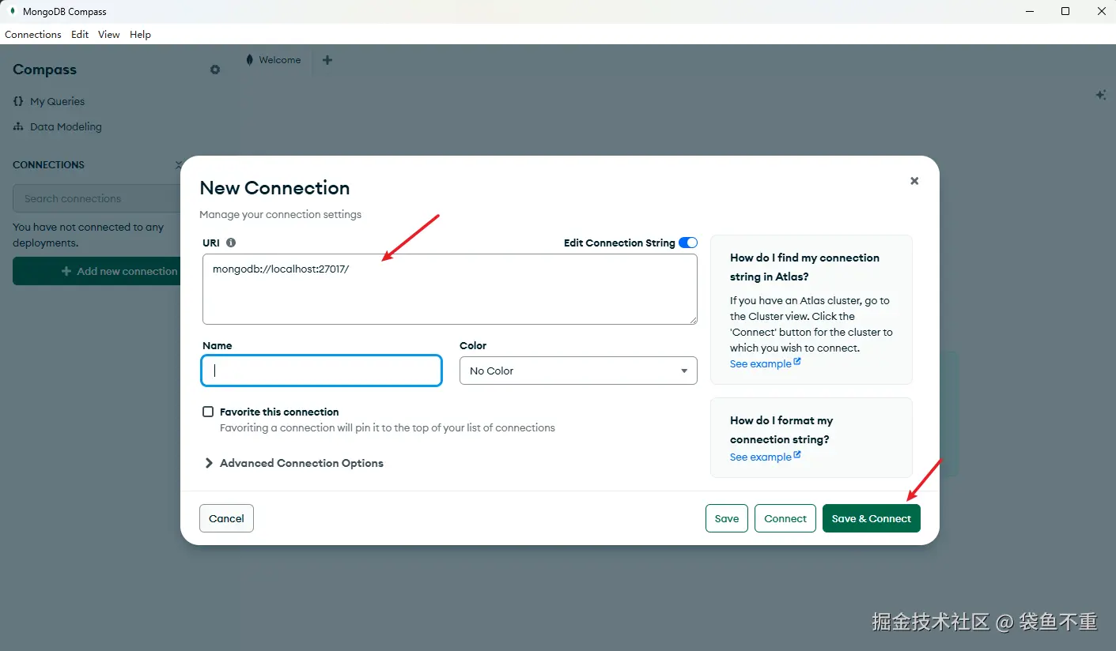Click the 'How do I format my connection string?' heading
The width and height of the screenshot is (1116, 651).
(781, 430)
